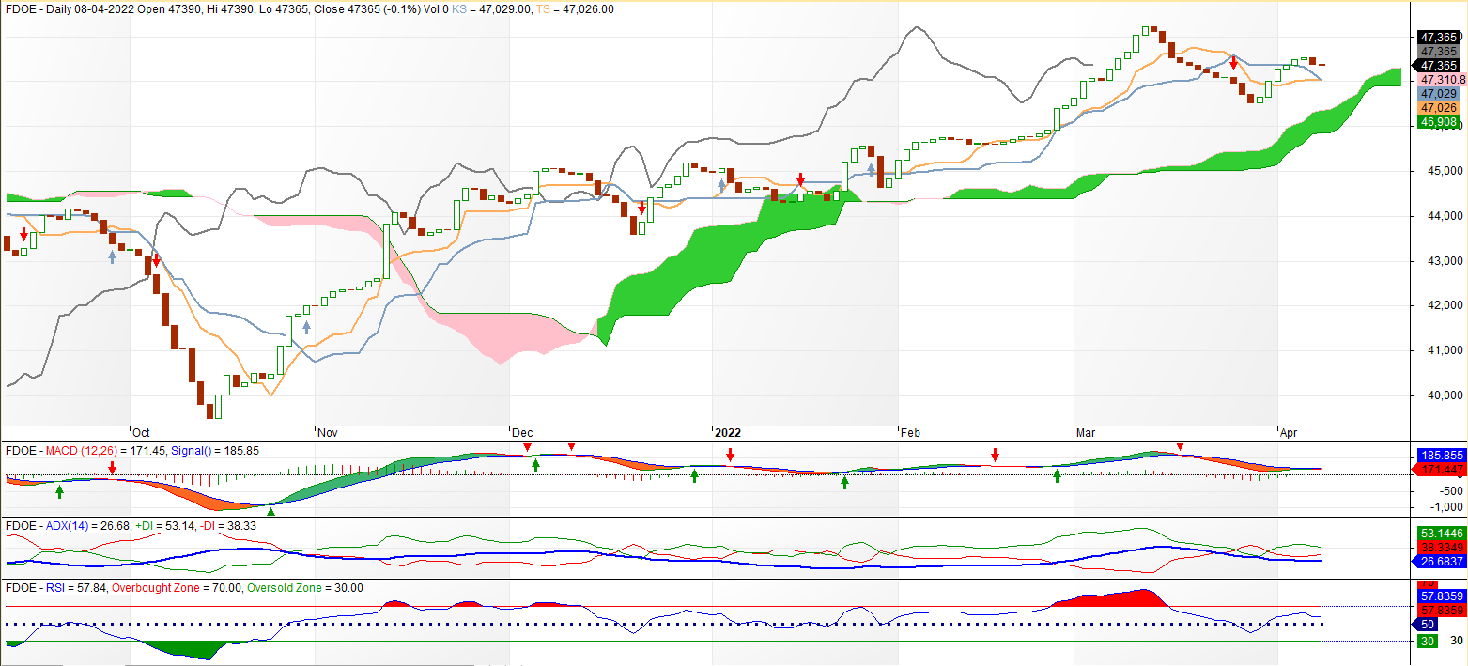Click the Oversold Zone = 30.00 label

[x=306, y=588]
